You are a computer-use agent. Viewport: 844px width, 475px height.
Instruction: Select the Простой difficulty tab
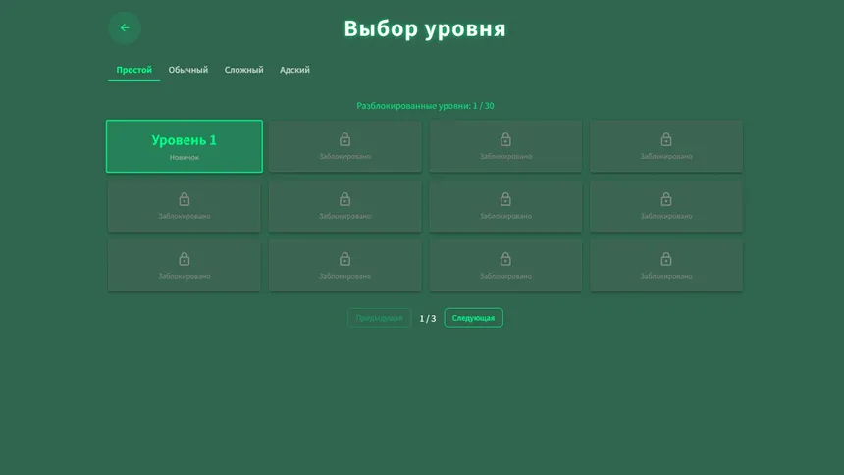(133, 70)
